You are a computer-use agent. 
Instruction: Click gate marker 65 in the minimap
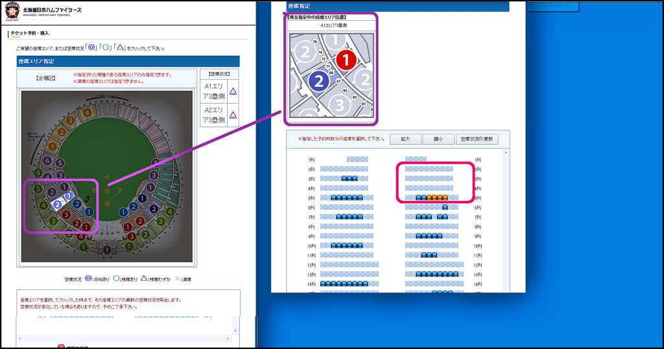[x=345, y=90]
